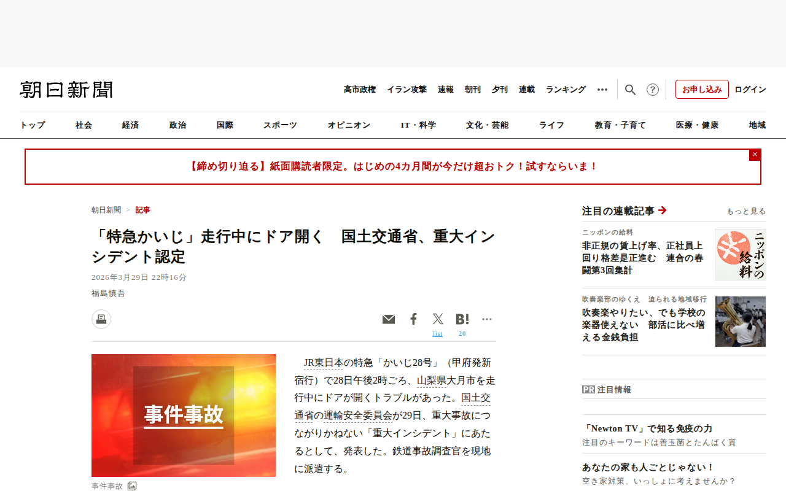Open the 社会 section
786x491 pixels.
(84, 125)
